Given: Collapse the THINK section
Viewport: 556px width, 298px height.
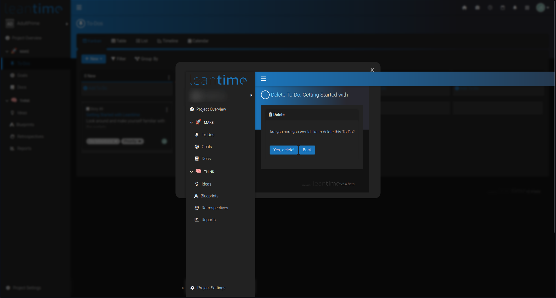Looking at the screenshot, I should tap(191, 171).
